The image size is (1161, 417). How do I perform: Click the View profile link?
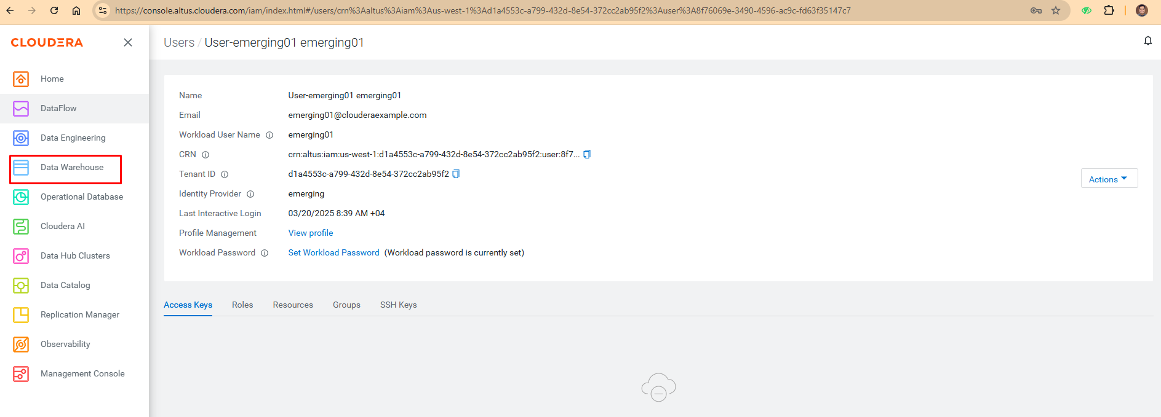(x=311, y=233)
